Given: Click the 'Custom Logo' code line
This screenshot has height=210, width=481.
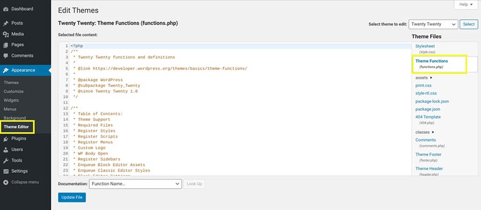Looking at the screenshot, I should (89, 148).
